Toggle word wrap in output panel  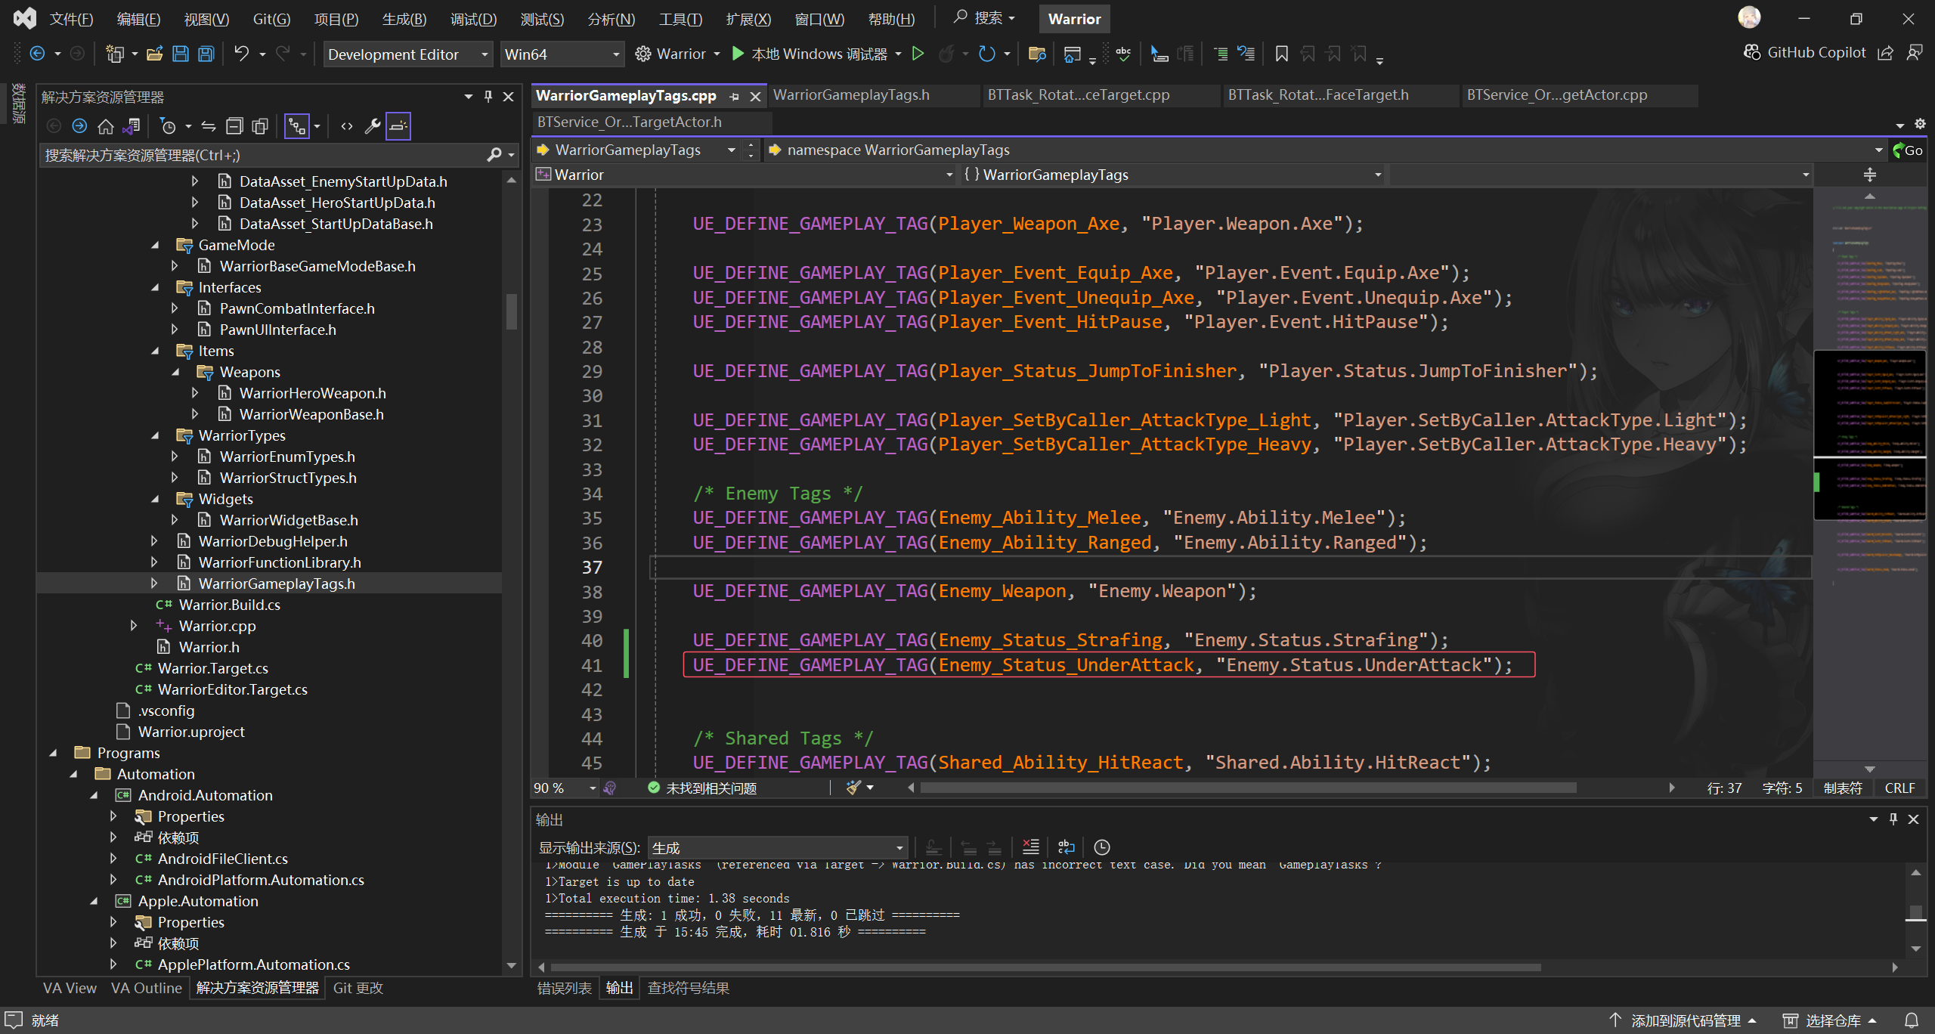pyautogui.click(x=1067, y=847)
